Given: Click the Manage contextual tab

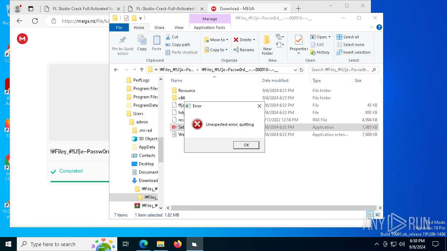Looking at the screenshot, I should tap(210, 19).
